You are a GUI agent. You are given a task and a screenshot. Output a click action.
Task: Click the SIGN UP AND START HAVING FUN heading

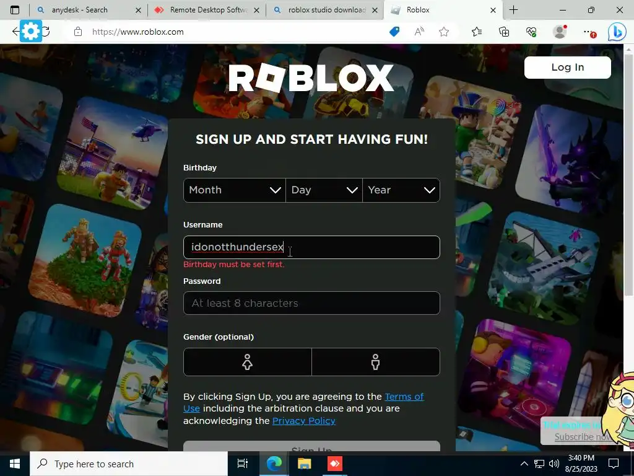(311, 139)
